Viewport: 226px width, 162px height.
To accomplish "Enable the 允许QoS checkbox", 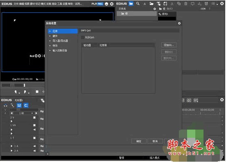I will tap(83, 37).
